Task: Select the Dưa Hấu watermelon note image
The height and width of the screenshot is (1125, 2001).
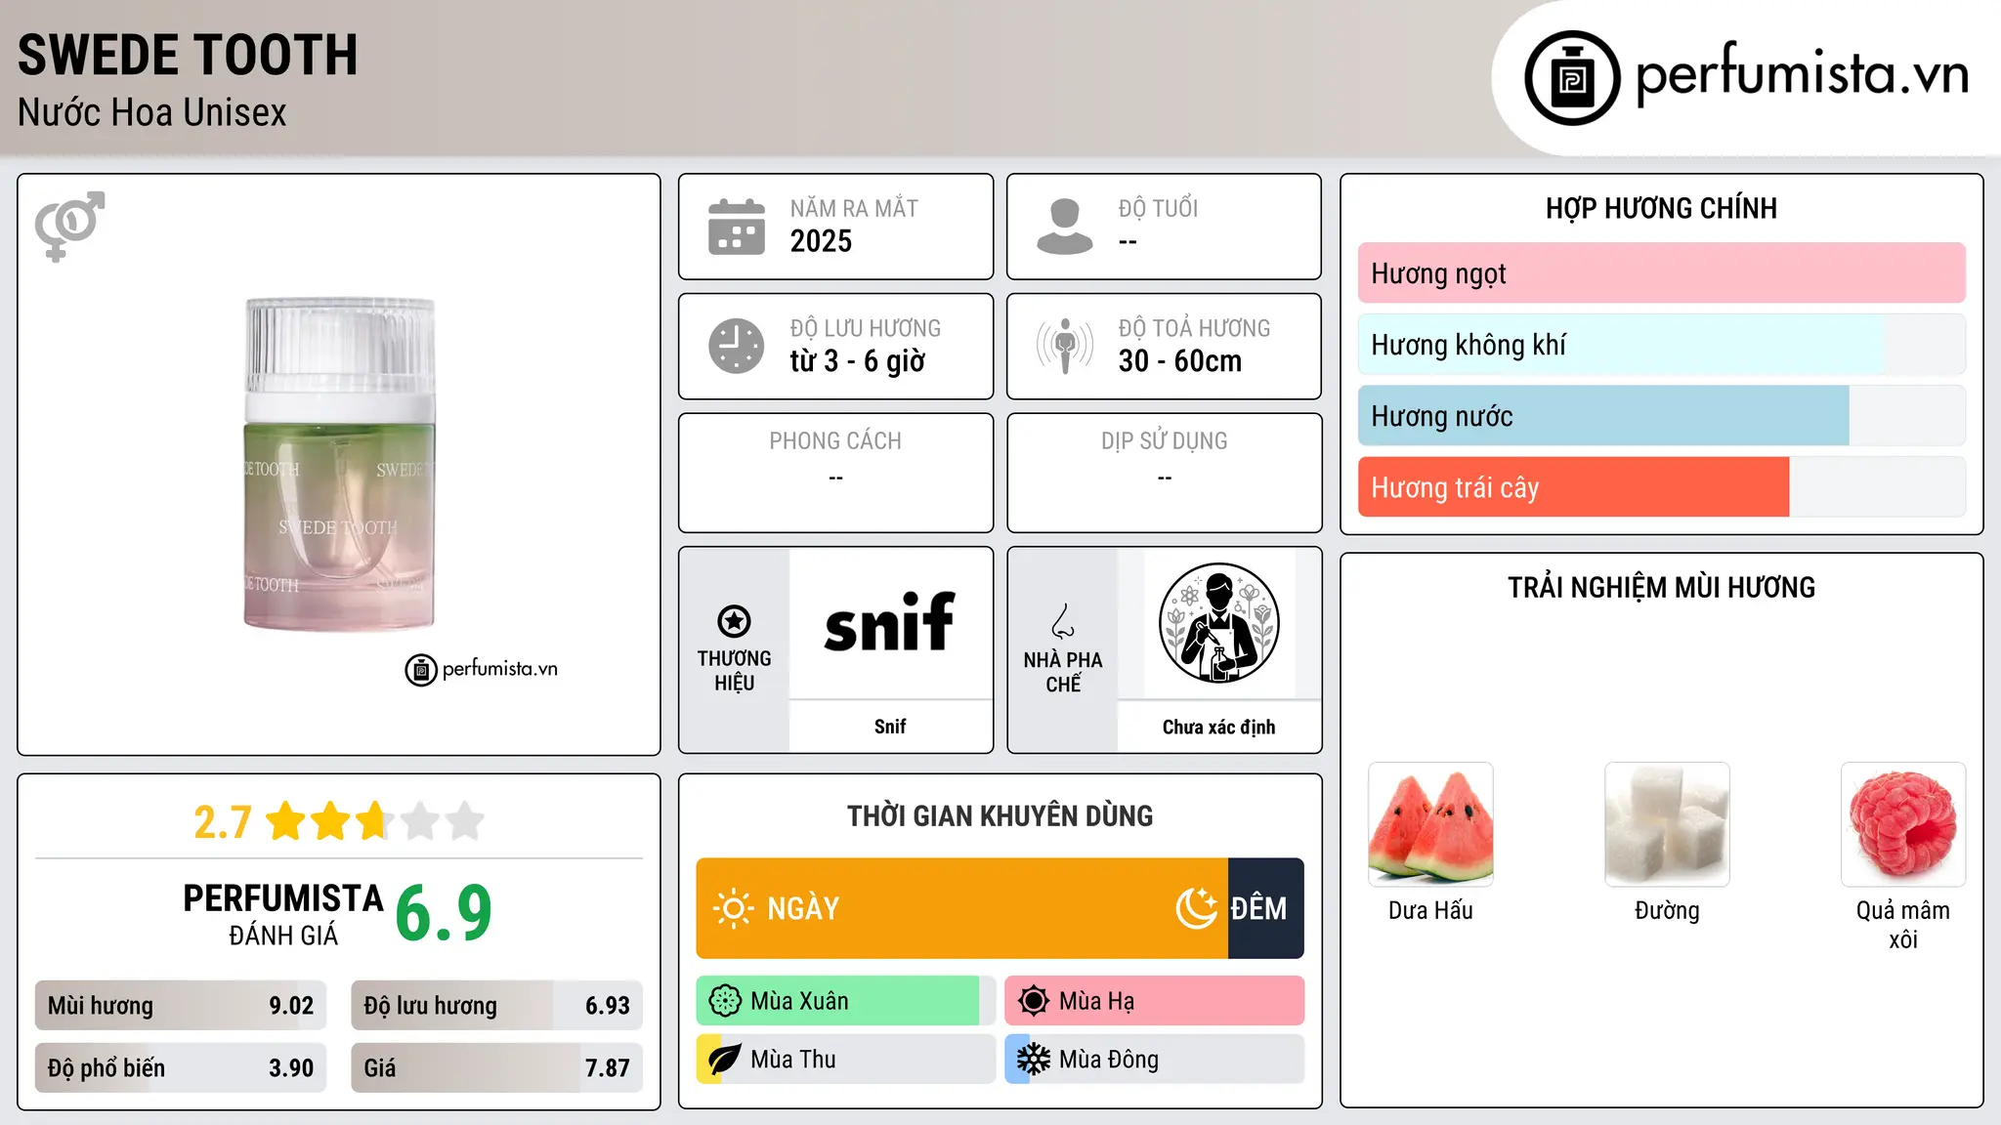Action: click(x=1430, y=824)
